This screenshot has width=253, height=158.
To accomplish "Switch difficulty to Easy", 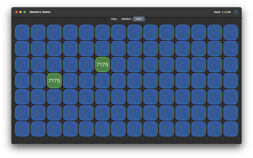I will click(x=114, y=19).
